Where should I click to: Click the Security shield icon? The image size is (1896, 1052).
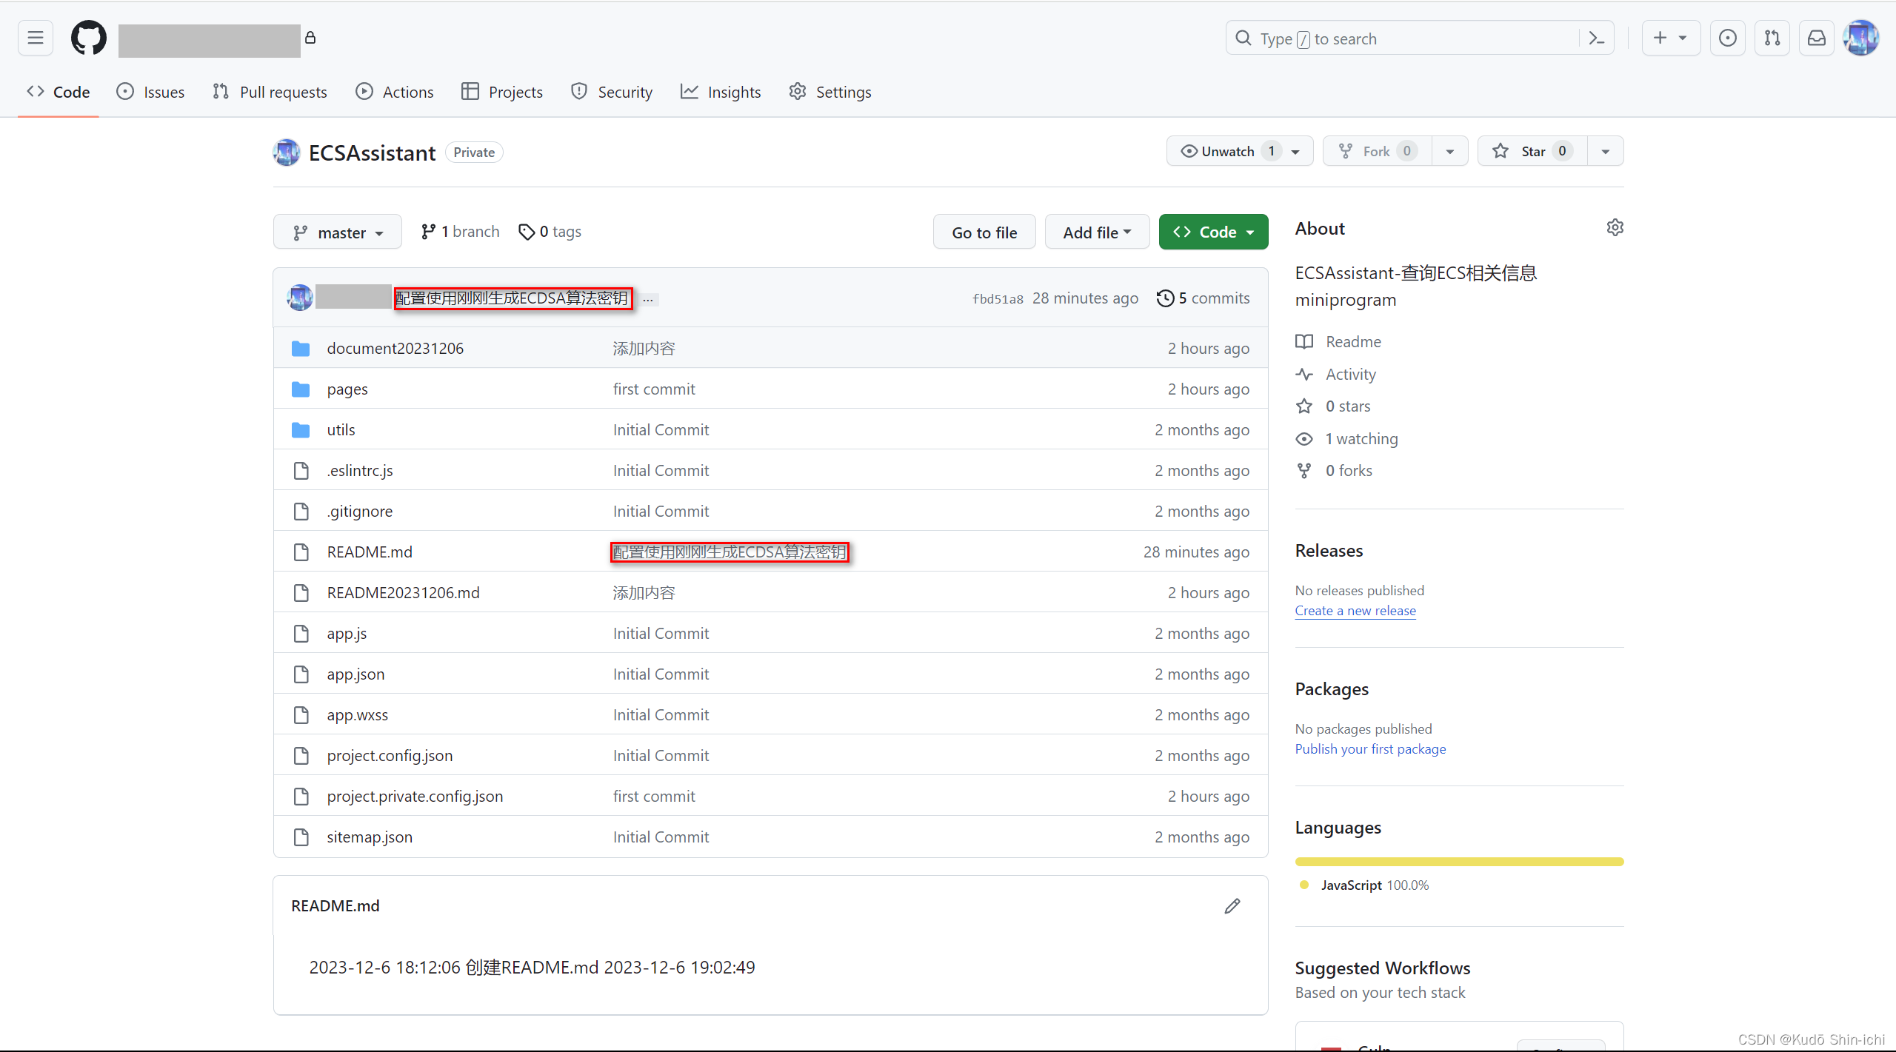578,90
